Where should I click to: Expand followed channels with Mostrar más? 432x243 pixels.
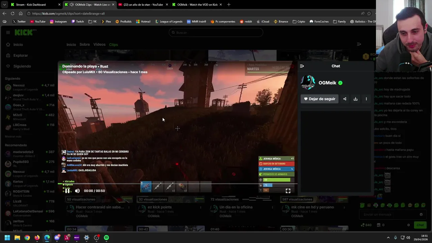pyautogui.click(x=13, y=137)
